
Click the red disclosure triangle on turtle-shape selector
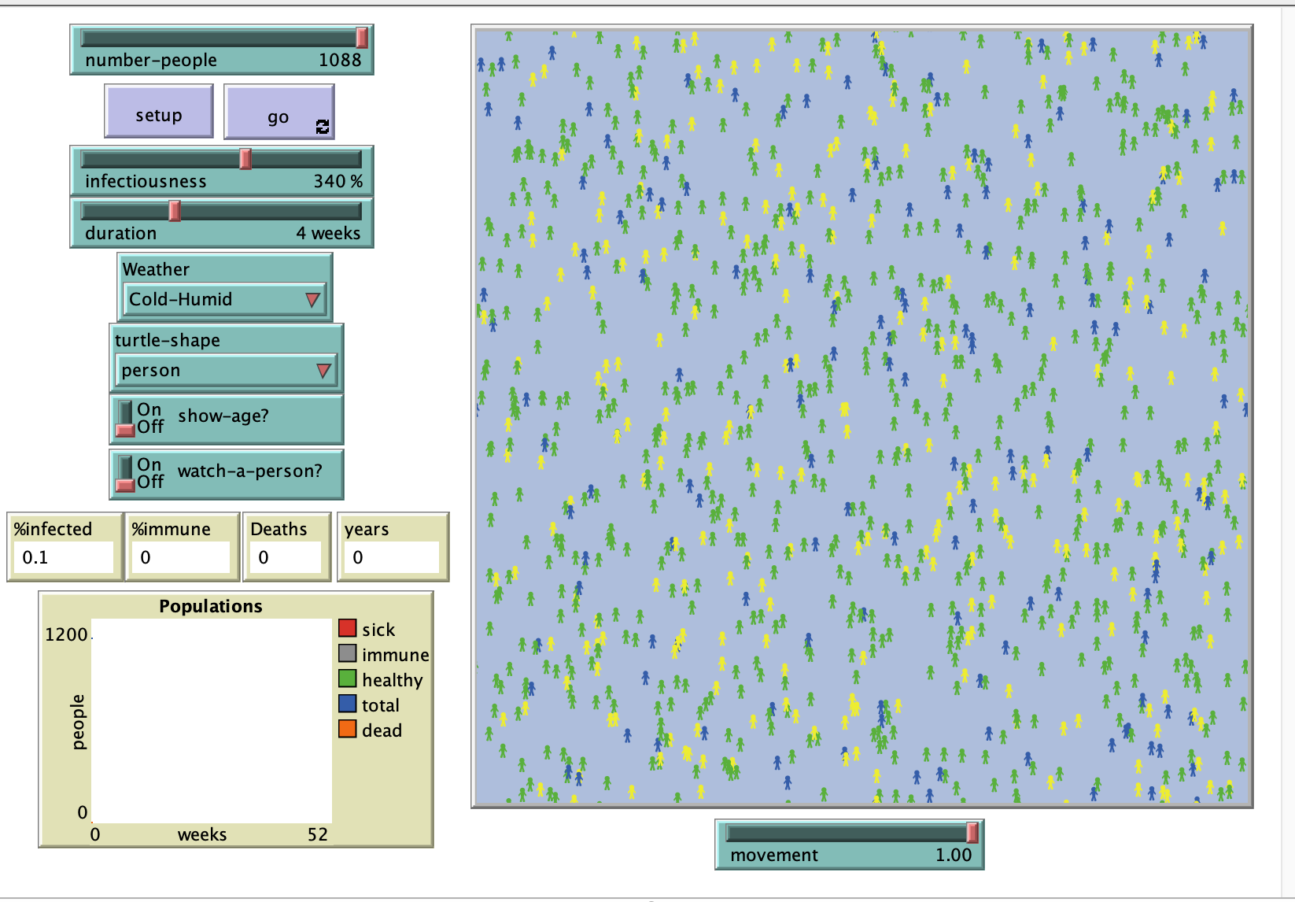[x=323, y=368]
